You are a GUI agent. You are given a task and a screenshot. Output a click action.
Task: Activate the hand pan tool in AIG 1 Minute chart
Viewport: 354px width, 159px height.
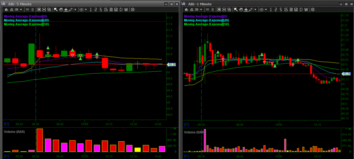point(241,10)
